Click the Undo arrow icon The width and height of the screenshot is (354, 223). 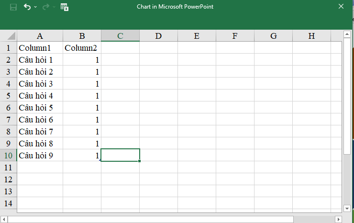(27, 7)
